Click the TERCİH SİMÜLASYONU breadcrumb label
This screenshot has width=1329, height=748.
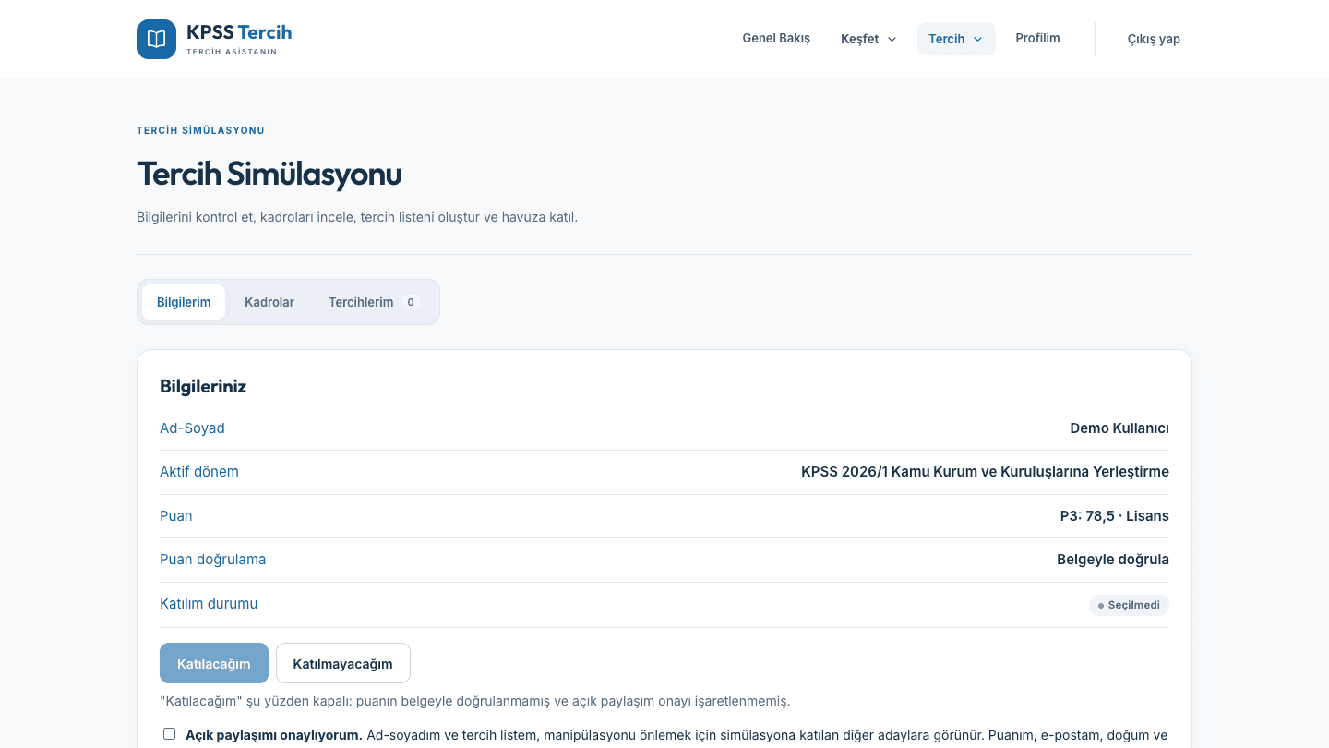pyautogui.click(x=201, y=130)
